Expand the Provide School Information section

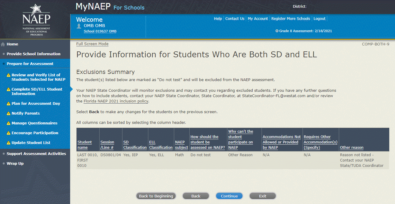coord(33,54)
